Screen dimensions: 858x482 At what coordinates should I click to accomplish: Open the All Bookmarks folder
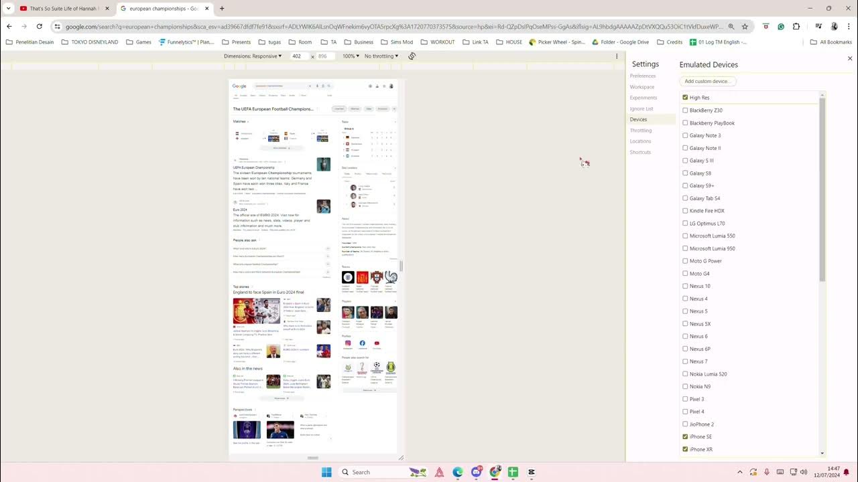point(831,42)
